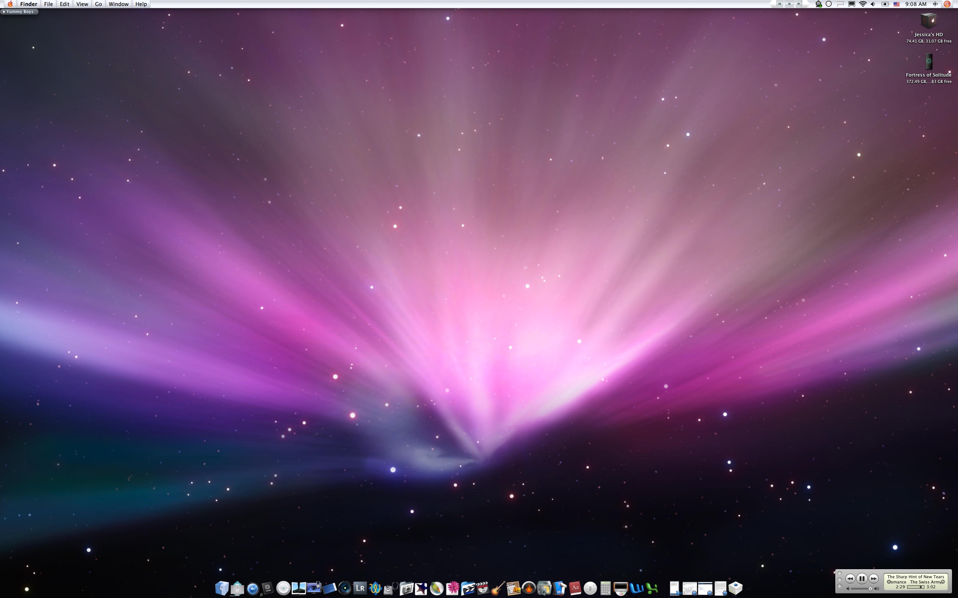Open the Jessica's HD drive icon

929,21
